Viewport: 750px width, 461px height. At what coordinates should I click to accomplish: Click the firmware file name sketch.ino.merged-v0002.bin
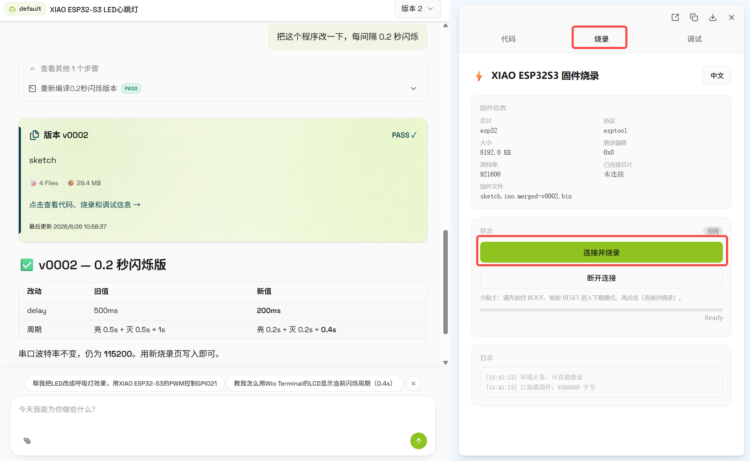point(526,196)
